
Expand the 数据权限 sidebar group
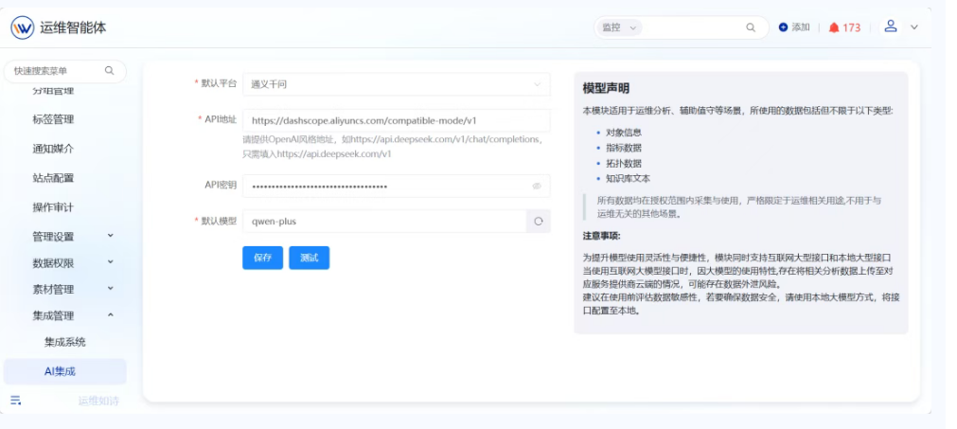[x=110, y=262]
